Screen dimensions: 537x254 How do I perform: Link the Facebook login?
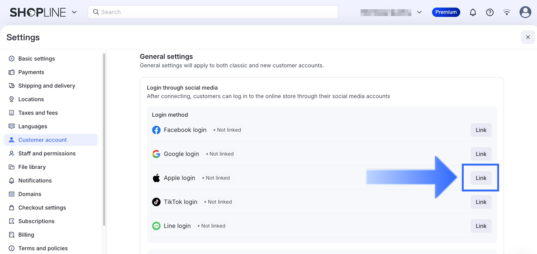(x=481, y=130)
